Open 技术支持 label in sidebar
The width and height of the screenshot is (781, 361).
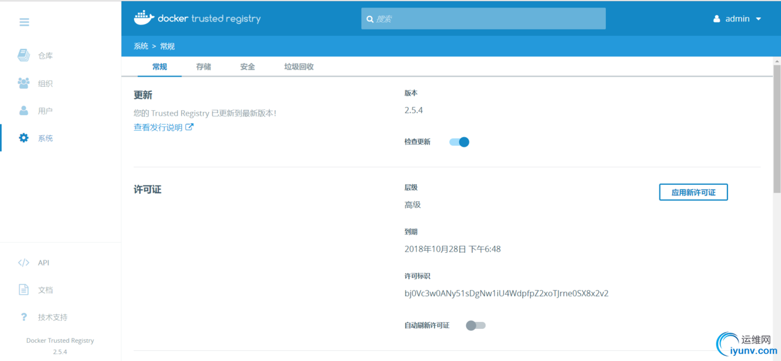(x=53, y=318)
